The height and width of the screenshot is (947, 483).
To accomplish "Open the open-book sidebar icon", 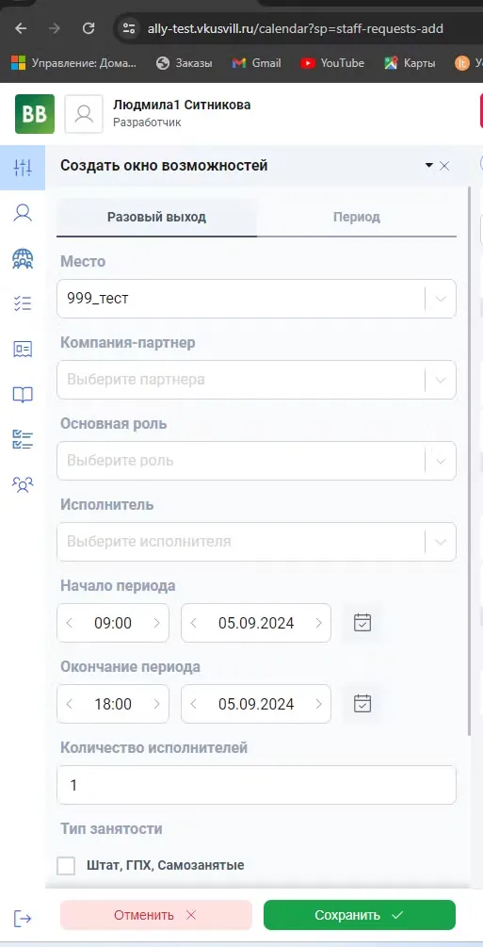I will (x=23, y=395).
